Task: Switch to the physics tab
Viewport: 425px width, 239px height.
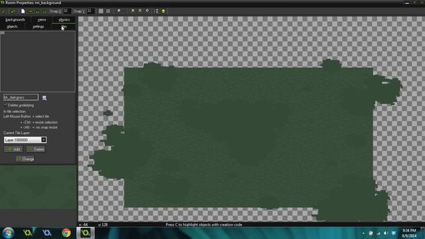Action: (x=64, y=20)
